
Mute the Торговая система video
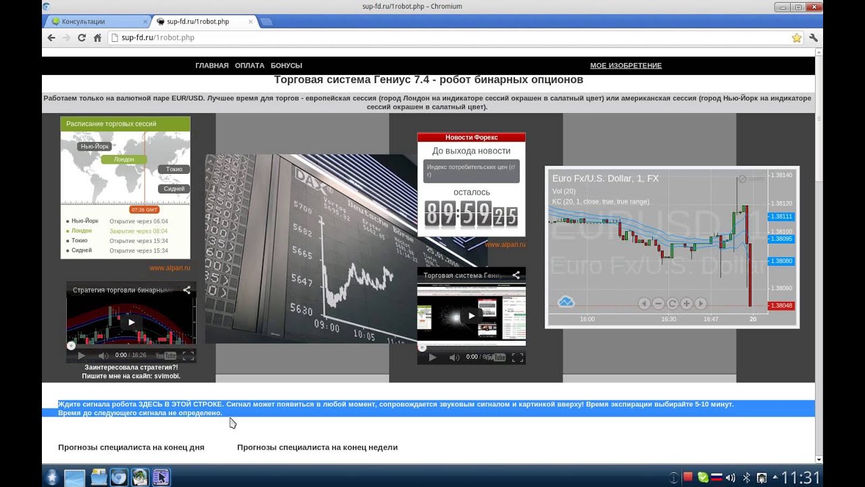pyautogui.click(x=454, y=357)
